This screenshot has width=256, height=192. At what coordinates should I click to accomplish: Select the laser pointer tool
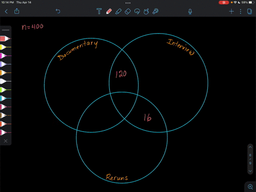click(155, 11)
